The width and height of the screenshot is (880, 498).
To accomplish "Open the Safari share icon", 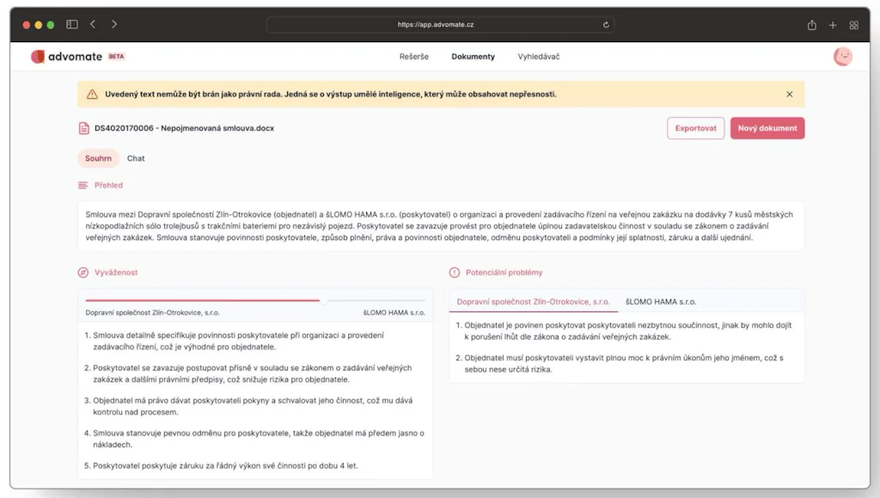I will (x=810, y=24).
